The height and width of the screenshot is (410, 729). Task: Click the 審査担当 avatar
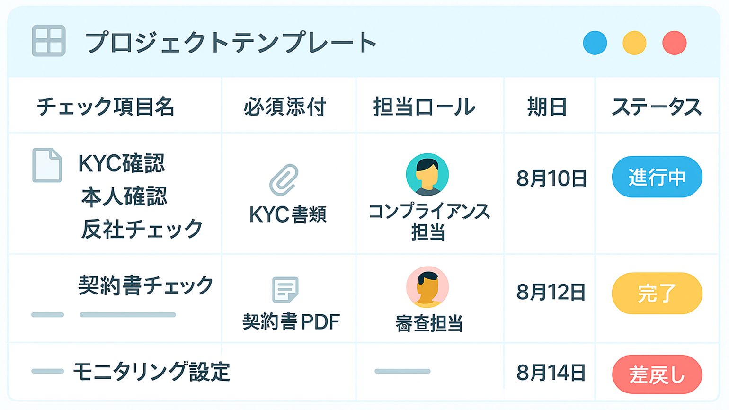pyautogui.click(x=427, y=287)
